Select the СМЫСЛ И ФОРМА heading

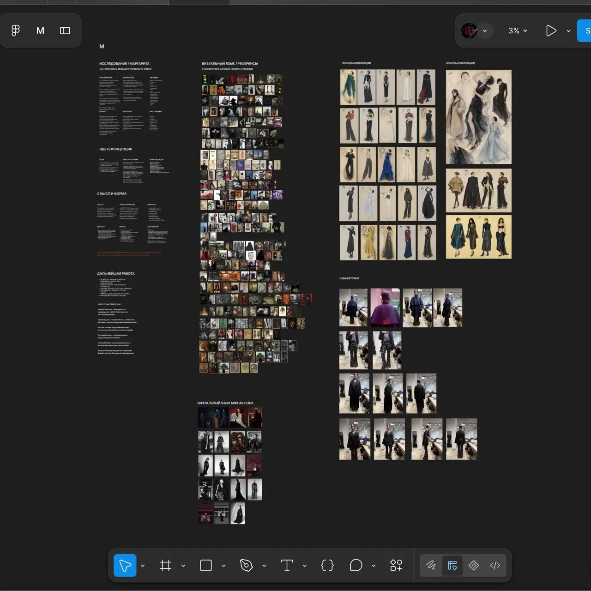click(112, 193)
